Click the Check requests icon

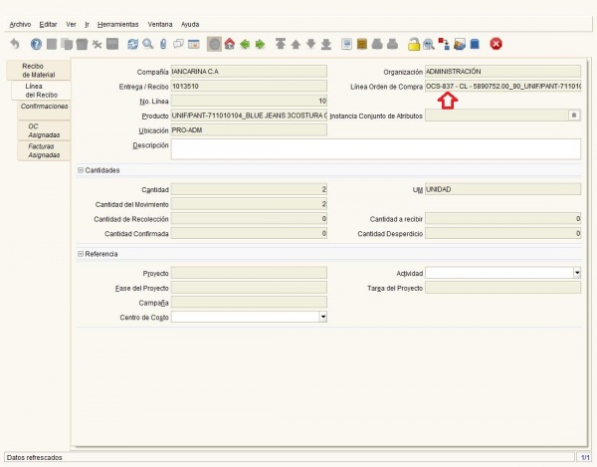click(460, 44)
